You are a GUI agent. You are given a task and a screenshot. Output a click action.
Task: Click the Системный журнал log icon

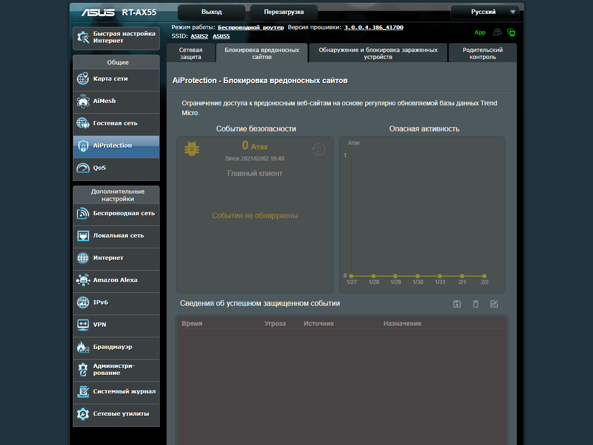point(83,392)
